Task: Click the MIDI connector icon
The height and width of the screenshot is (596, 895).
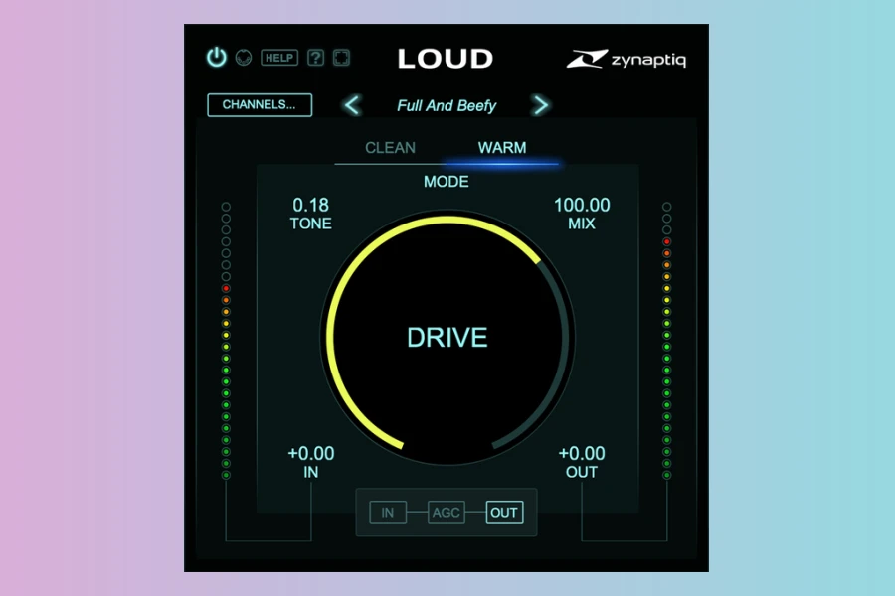Action: click(x=244, y=58)
